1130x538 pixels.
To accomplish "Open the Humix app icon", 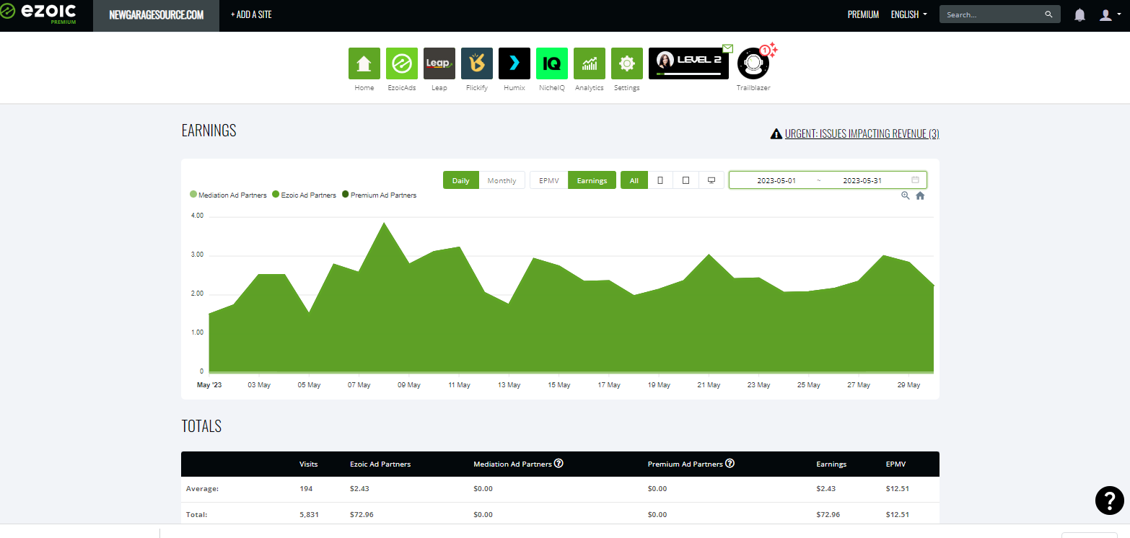I will [x=514, y=63].
